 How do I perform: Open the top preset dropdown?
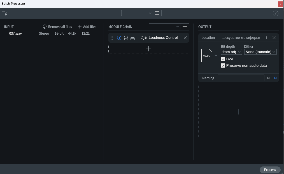tap(137, 13)
